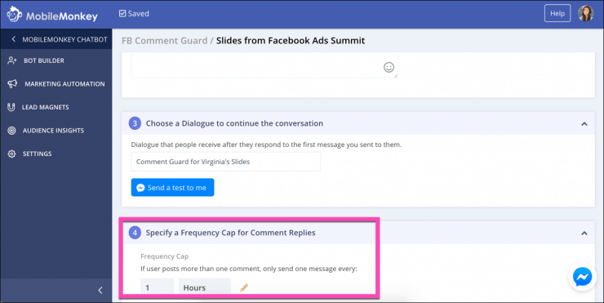
Task: Select Comment Guard for Virginia's Slides dialogue
Action: (226, 162)
